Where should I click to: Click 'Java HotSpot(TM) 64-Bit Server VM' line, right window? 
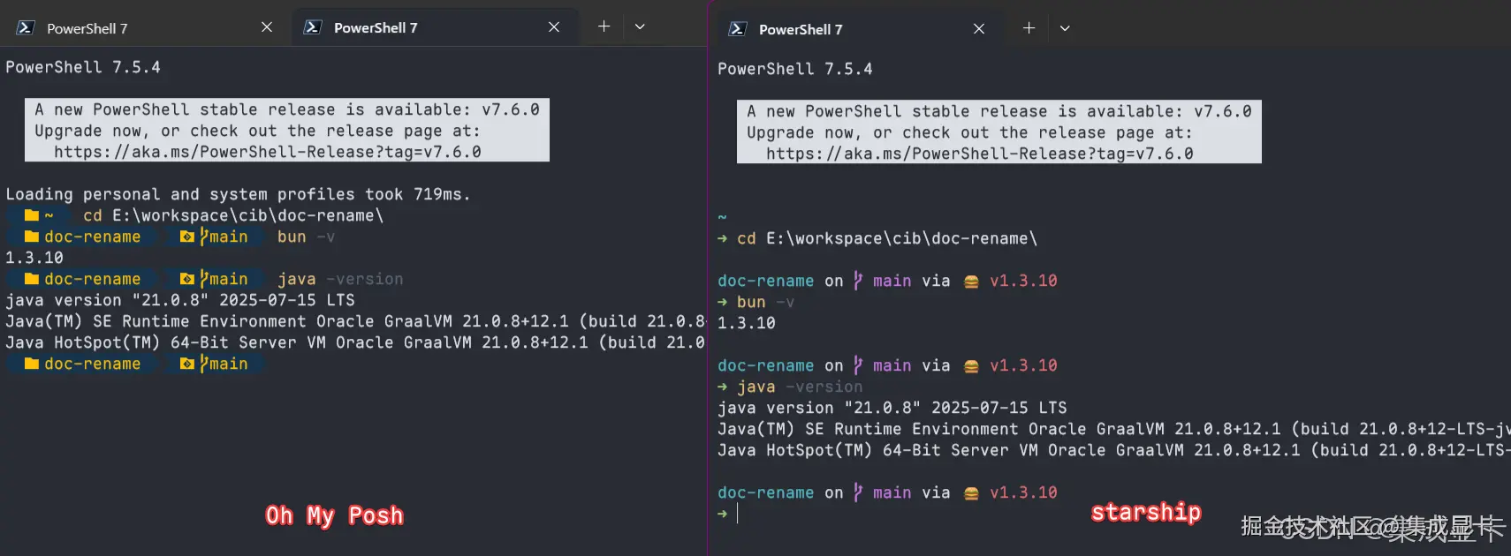coord(1114,450)
